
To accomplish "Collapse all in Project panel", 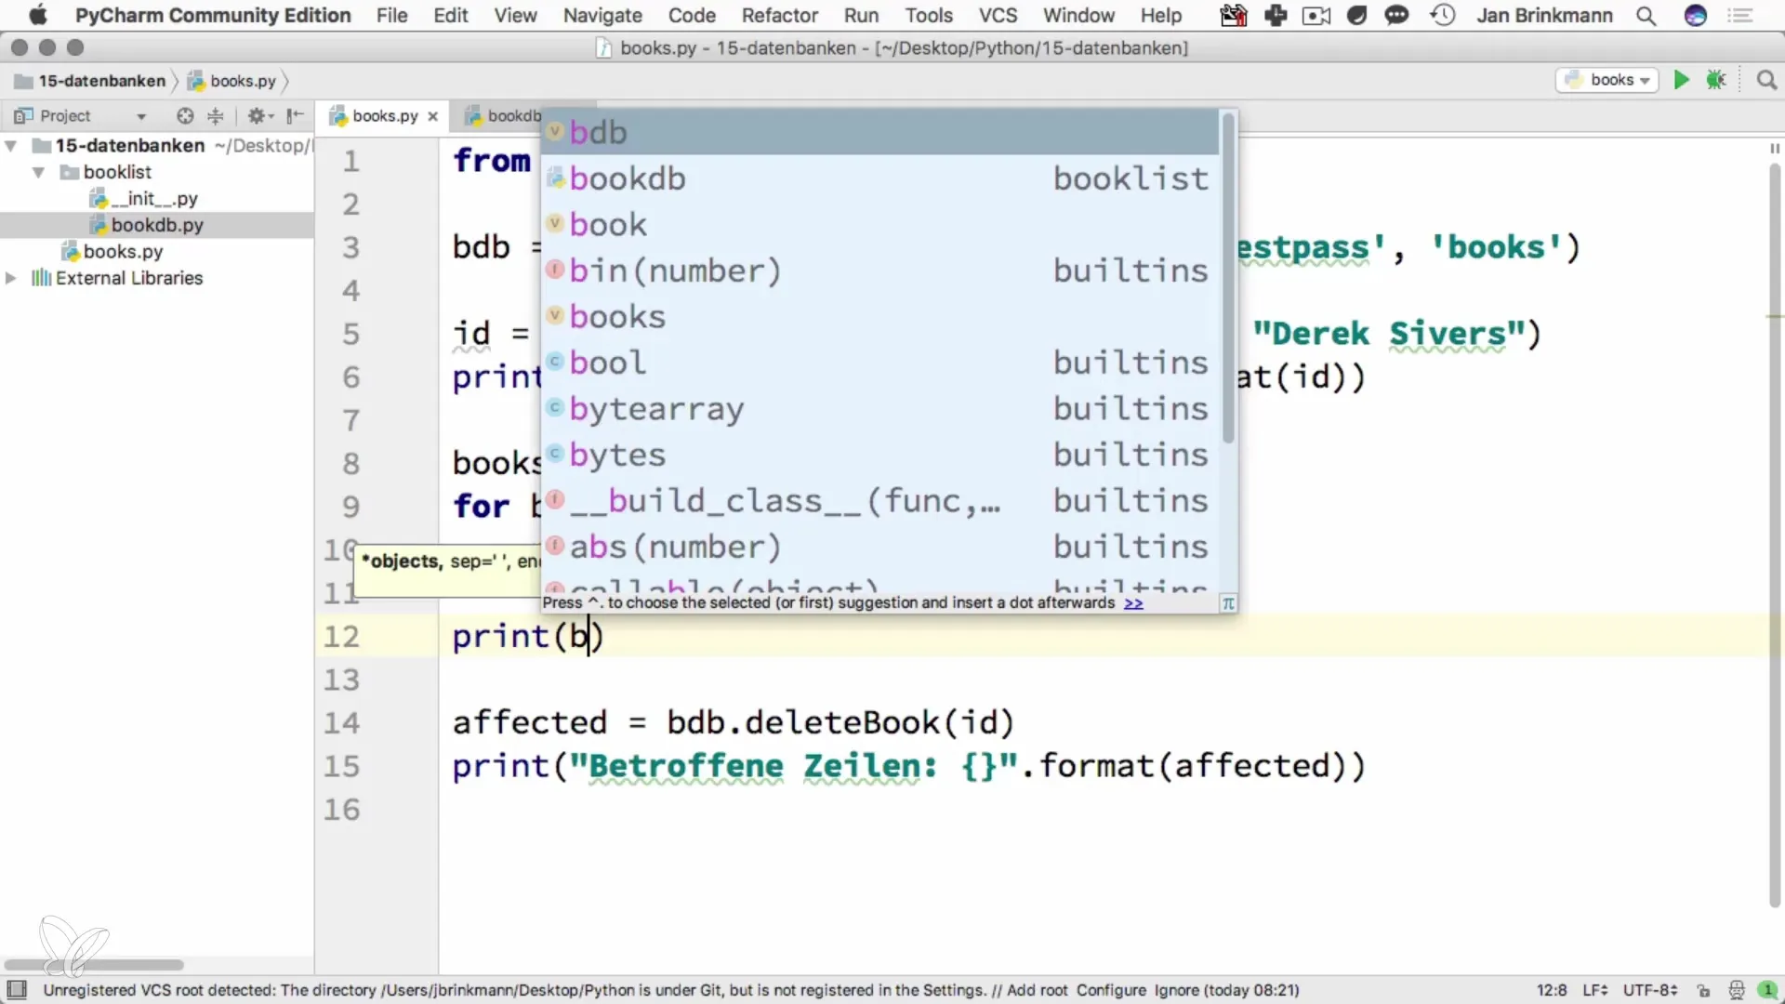I will coord(215,115).
